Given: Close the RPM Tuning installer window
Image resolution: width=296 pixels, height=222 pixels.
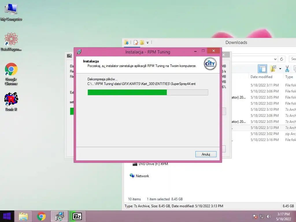Looking at the screenshot, I should [214, 51].
